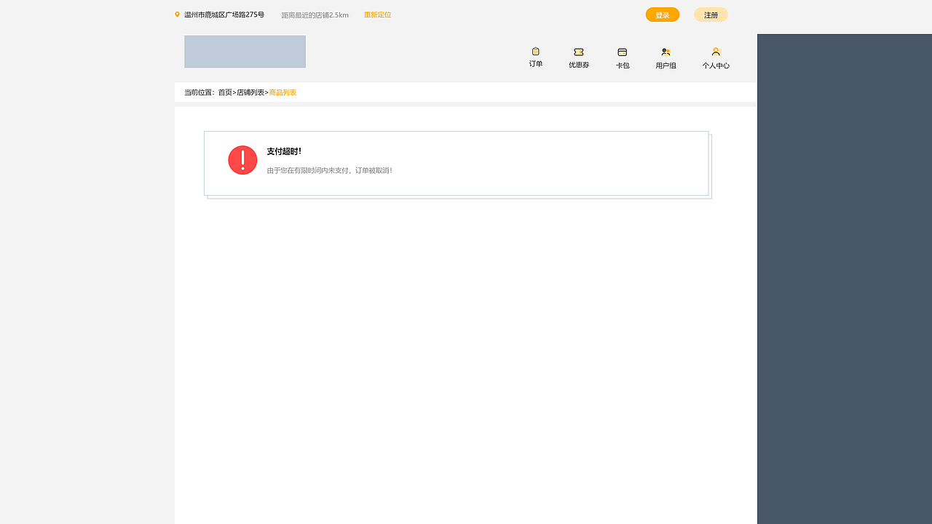Image resolution: width=932 pixels, height=524 pixels.
Task: Click the order cancellation message text
Action: point(329,170)
